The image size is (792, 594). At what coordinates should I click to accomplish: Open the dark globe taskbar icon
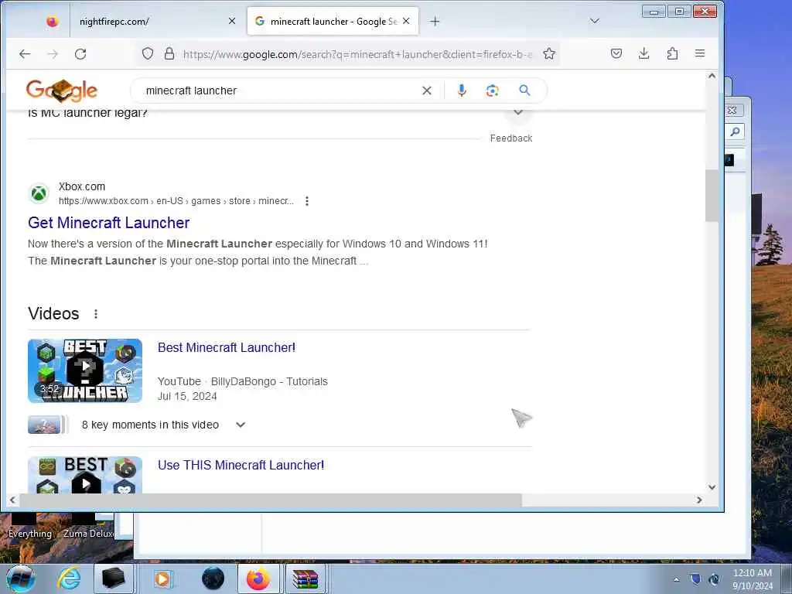213,579
